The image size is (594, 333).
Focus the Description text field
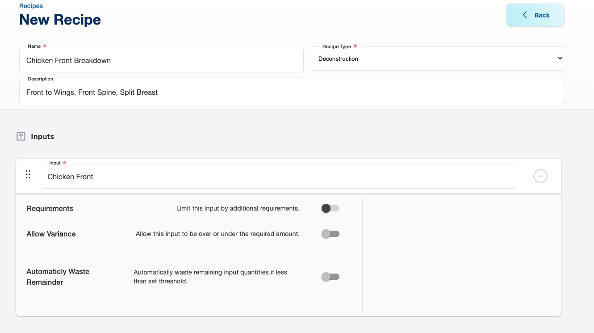(291, 92)
